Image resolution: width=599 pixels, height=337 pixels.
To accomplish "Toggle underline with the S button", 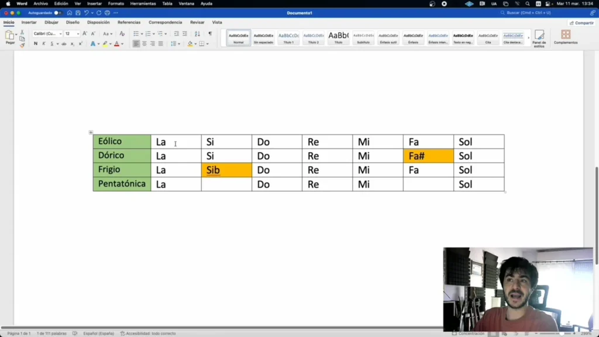I will point(52,44).
